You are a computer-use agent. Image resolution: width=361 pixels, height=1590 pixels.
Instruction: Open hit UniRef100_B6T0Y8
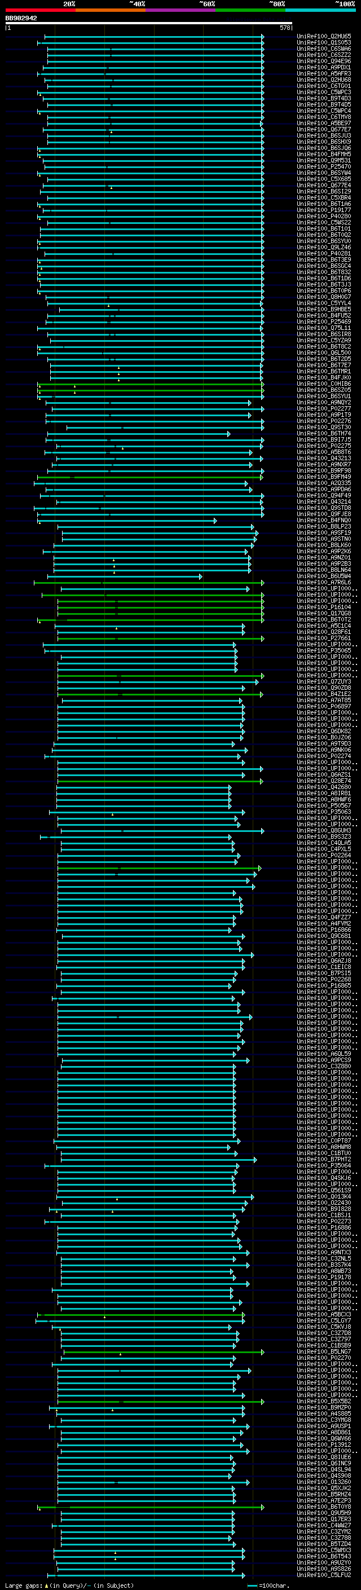324,1507
